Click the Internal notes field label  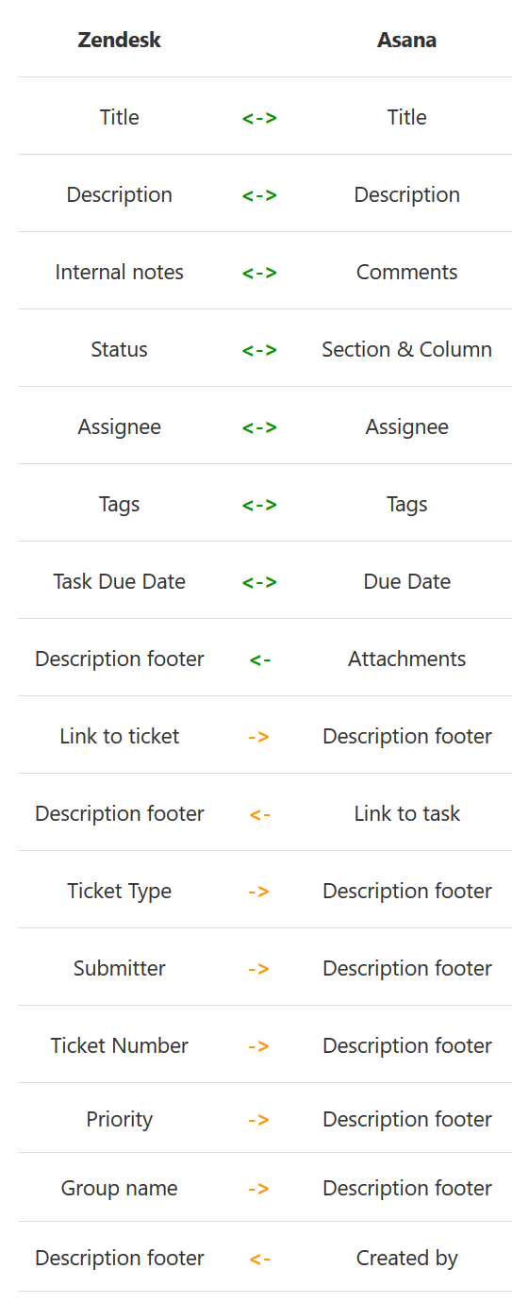point(120,272)
